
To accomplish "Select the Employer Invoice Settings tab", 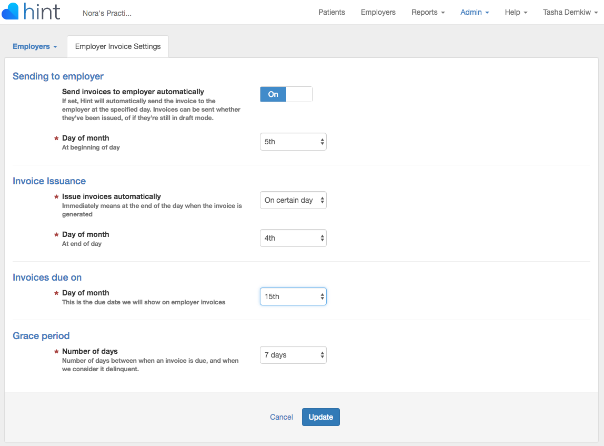I will click(118, 46).
